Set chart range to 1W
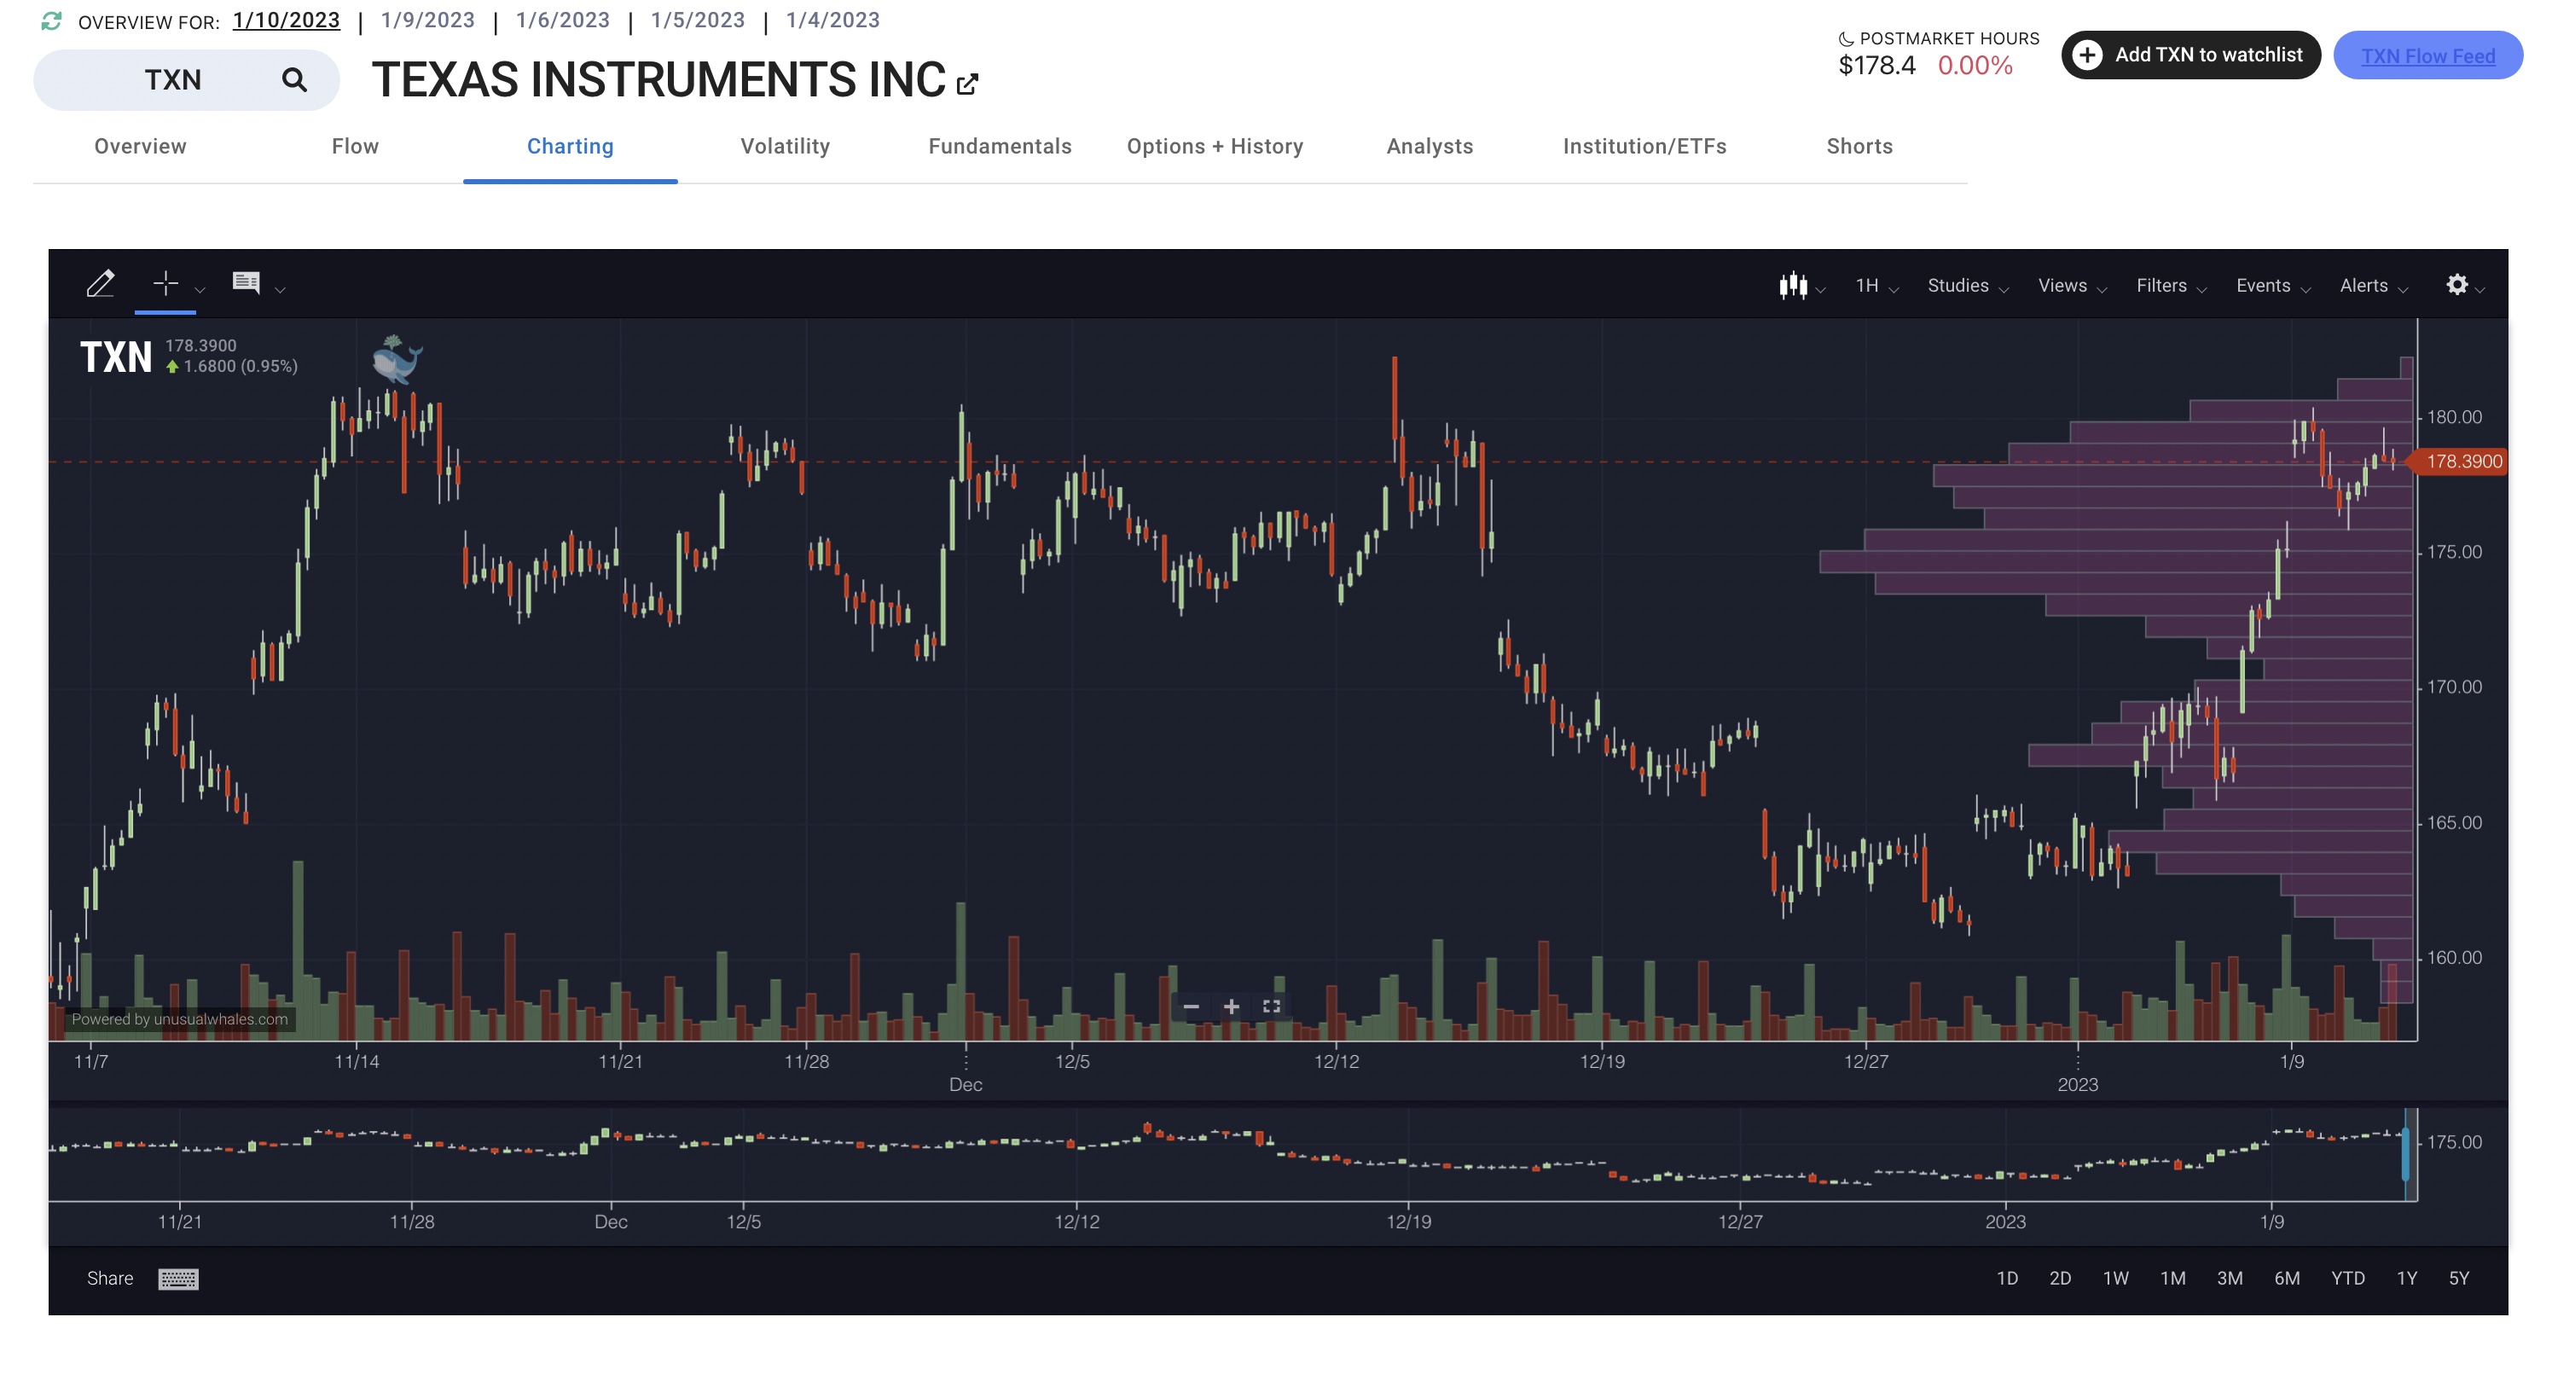 [2116, 1278]
